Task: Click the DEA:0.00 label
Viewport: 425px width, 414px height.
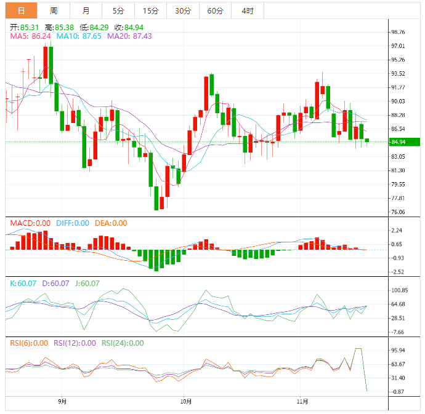Action: coord(111,223)
